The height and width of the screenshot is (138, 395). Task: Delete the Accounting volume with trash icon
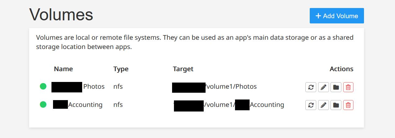tap(348, 105)
